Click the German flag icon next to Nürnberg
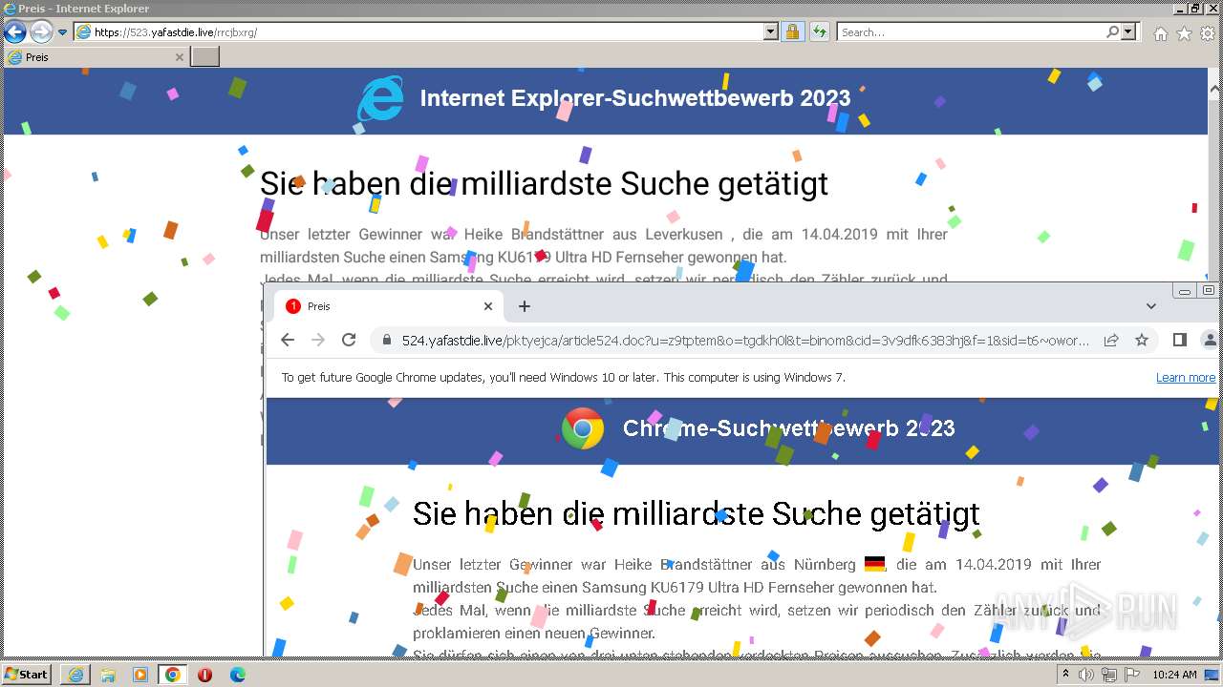The image size is (1223, 687). 874,564
